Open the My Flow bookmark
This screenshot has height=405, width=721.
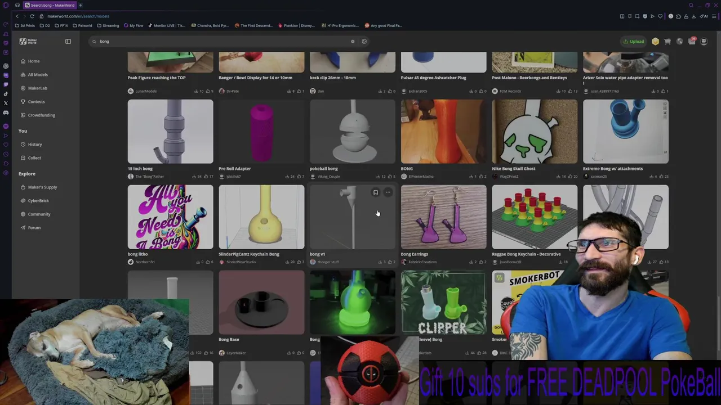(134, 25)
